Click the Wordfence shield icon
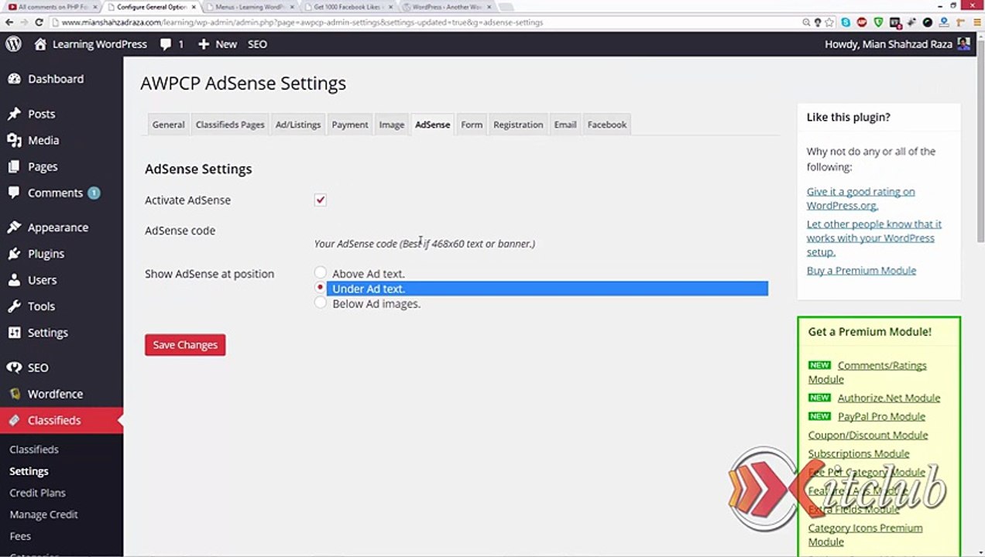Image resolution: width=985 pixels, height=557 pixels. pyautogui.click(x=14, y=394)
